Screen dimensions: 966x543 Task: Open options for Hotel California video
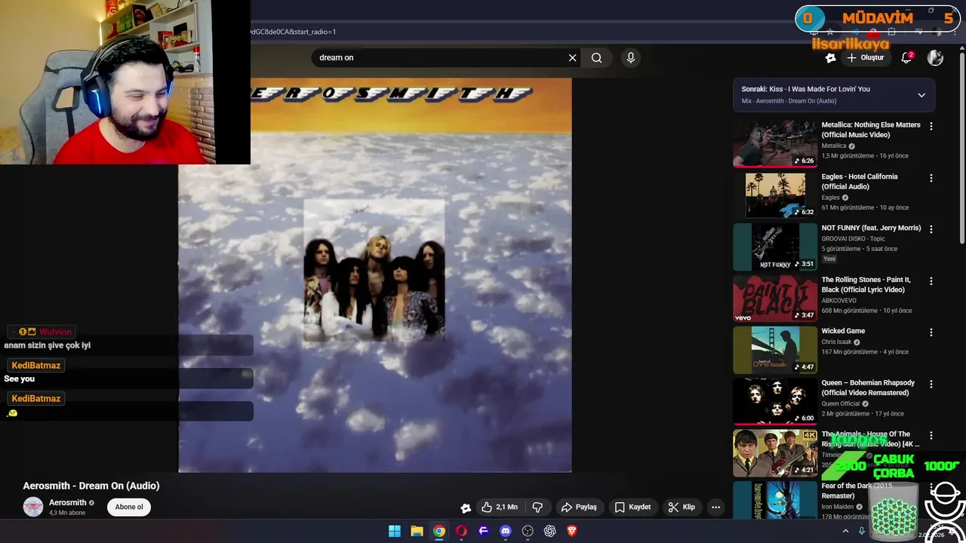pyautogui.click(x=931, y=178)
